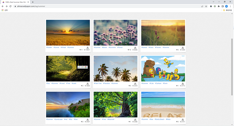Click the Google icon on the forest image overlay
This screenshot has height=126, width=234.
click(86, 67)
